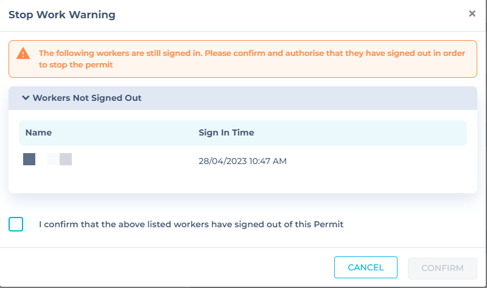Collapse the Workers Not Signed Out chevron
This screenshot has width=487, height=288.
click(26, 97)
